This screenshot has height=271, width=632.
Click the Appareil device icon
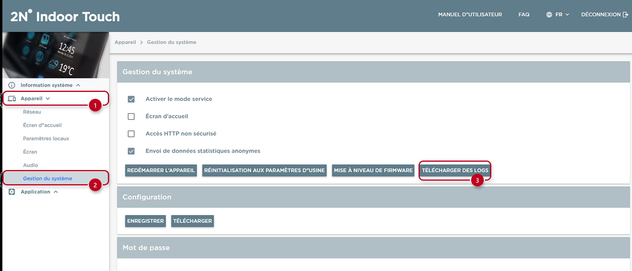pos(12,99)
